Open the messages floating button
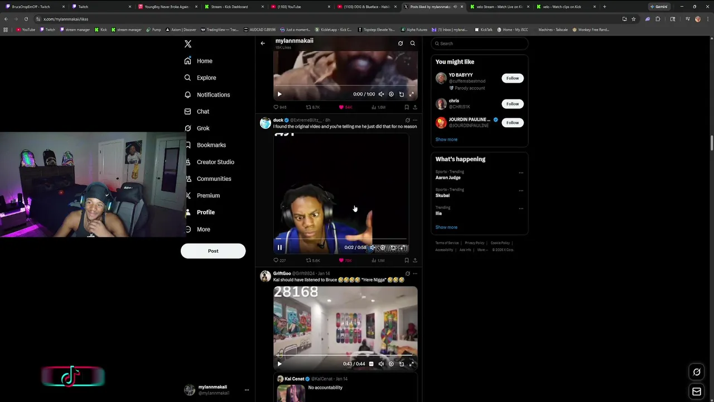714x402 pixels. tap(697, 392)
